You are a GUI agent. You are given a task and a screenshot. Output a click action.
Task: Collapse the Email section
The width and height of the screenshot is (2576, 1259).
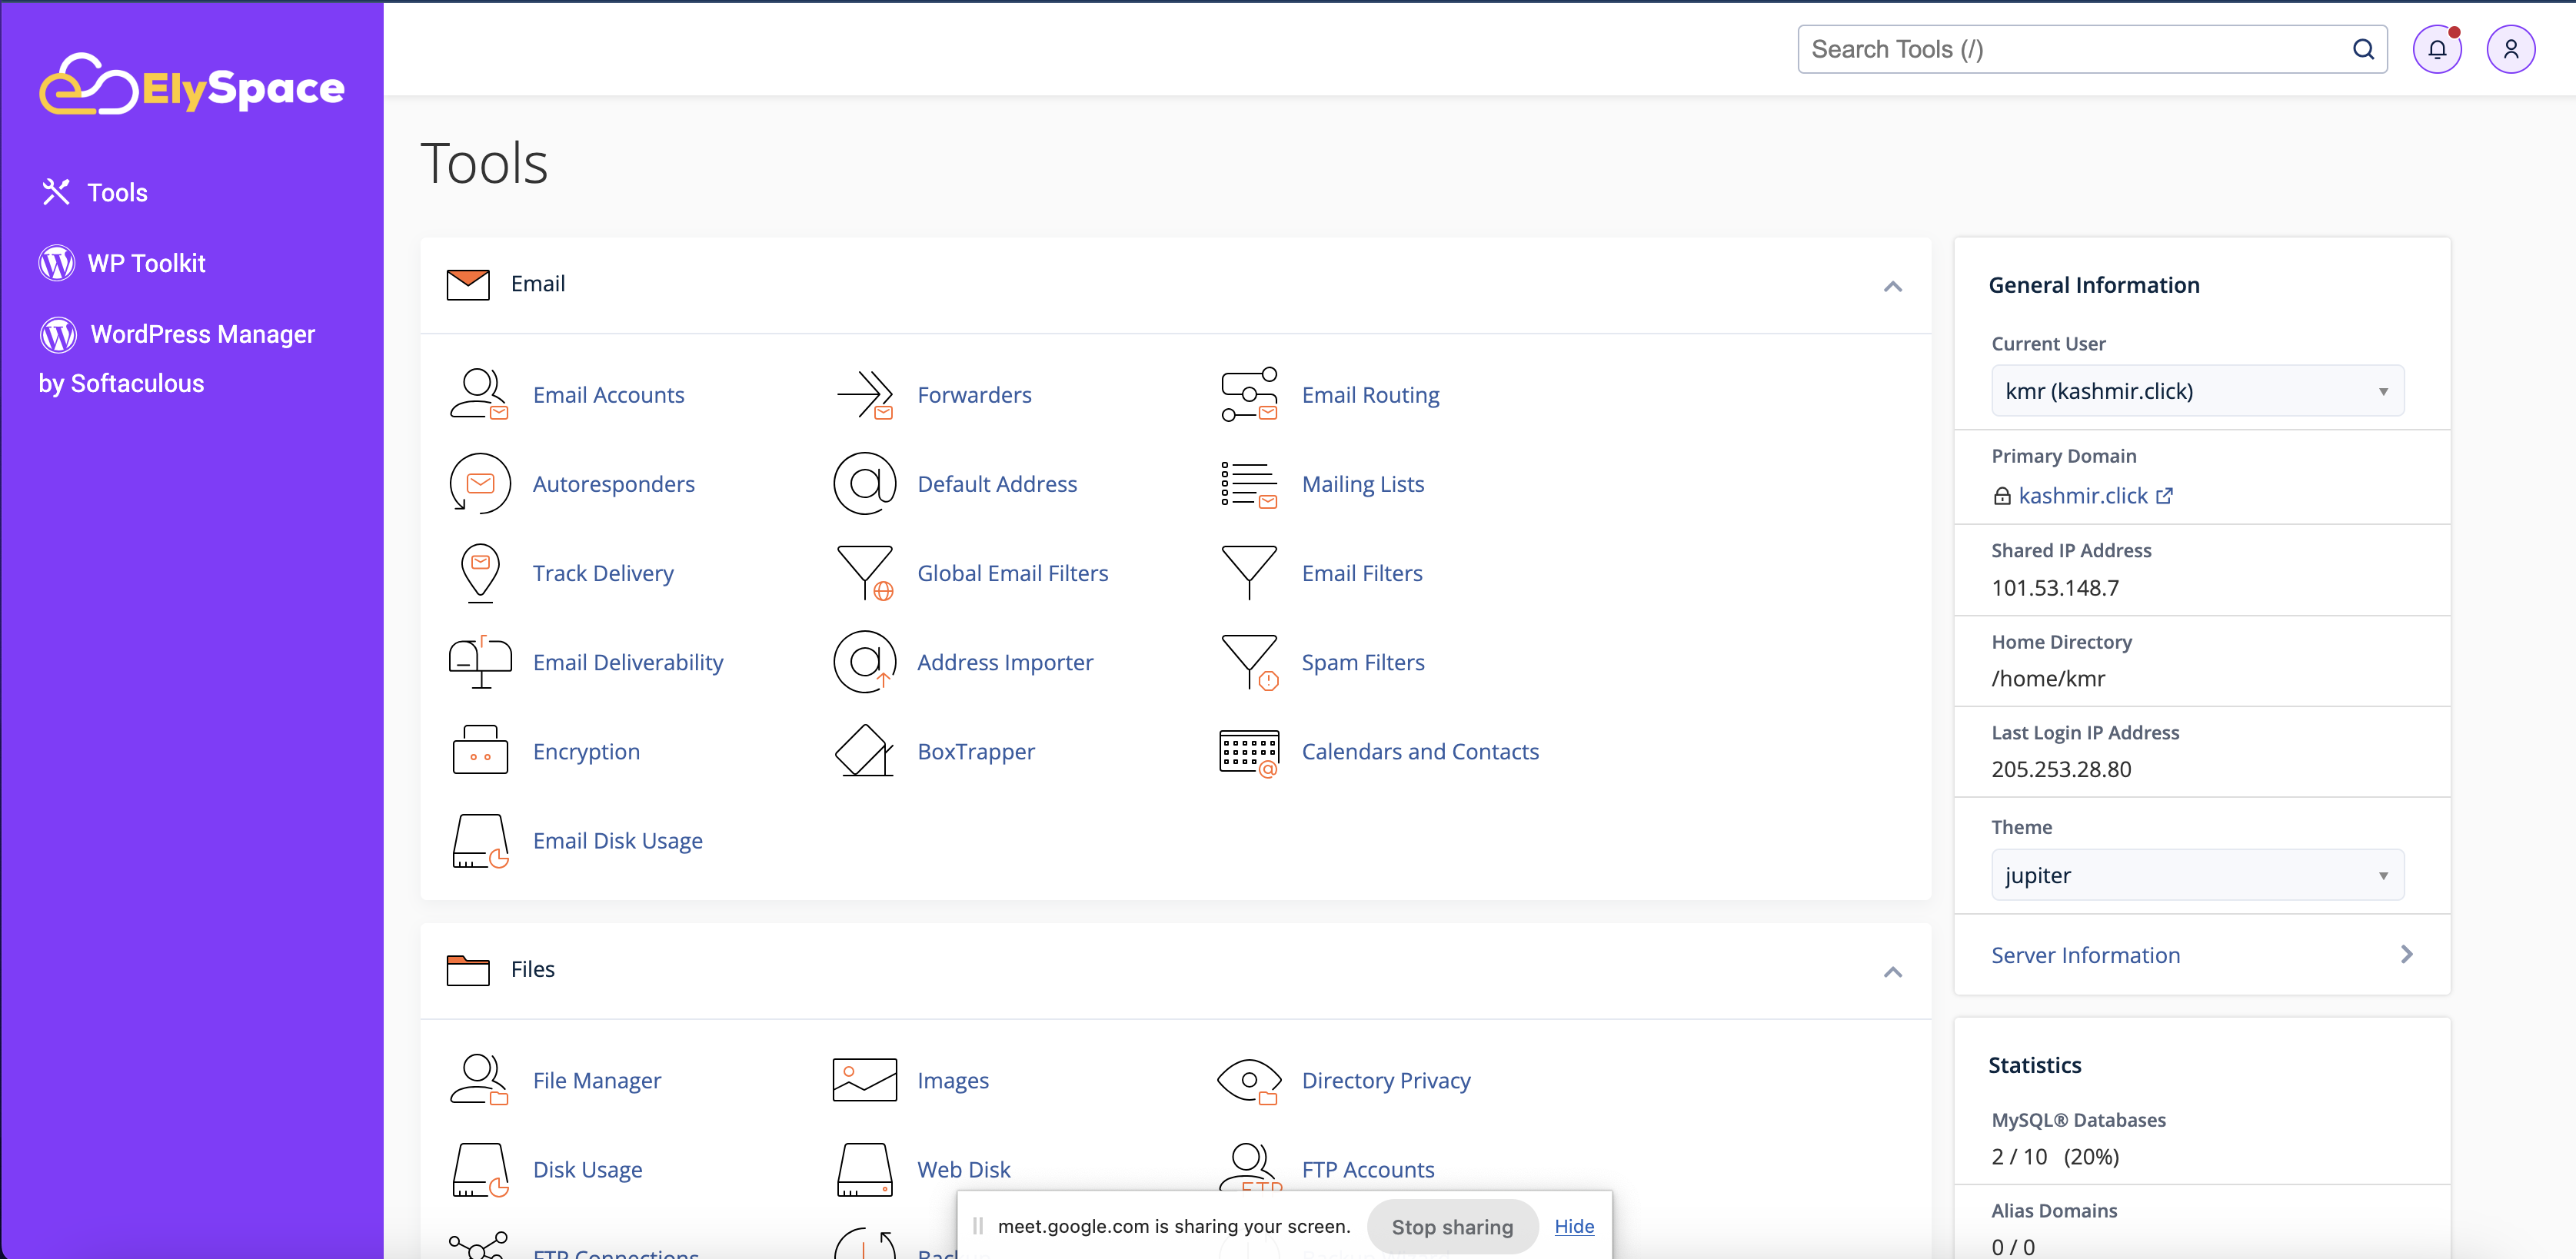1892,287
